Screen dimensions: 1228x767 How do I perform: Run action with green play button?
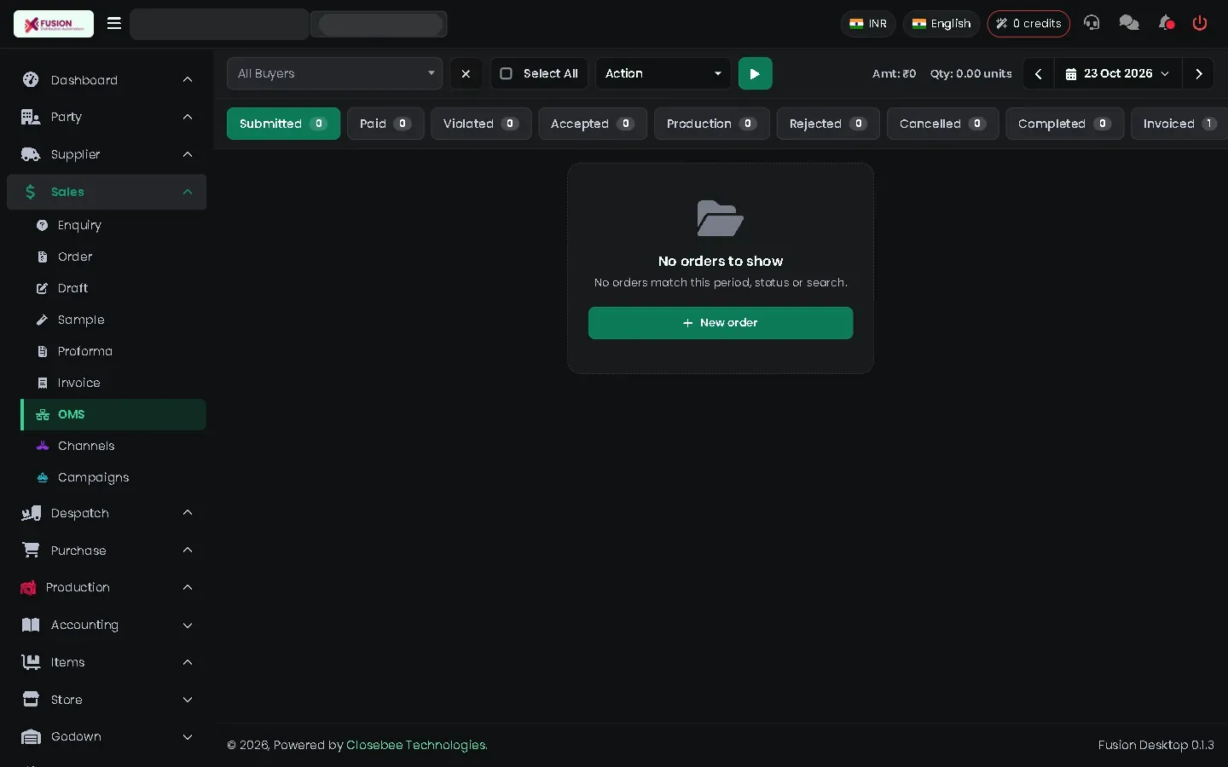(755, 73)
